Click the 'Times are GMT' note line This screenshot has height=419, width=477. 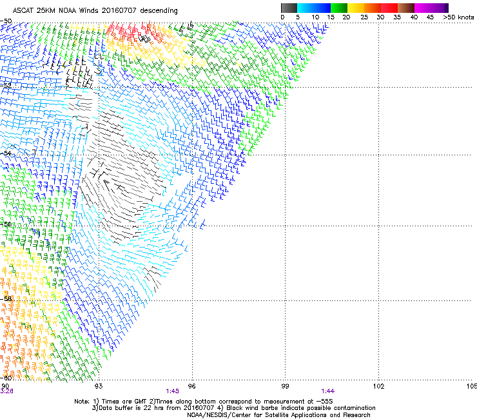204,402
